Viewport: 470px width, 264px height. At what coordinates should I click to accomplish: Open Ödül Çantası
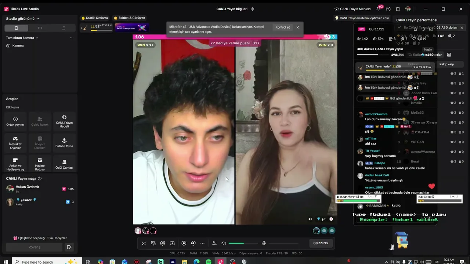pos(64,165)
